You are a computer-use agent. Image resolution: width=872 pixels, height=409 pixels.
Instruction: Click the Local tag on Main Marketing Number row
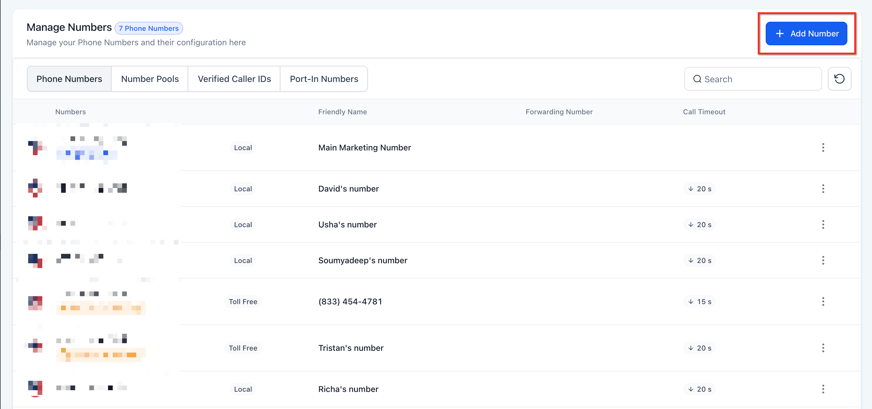click(x=243, y=148)
